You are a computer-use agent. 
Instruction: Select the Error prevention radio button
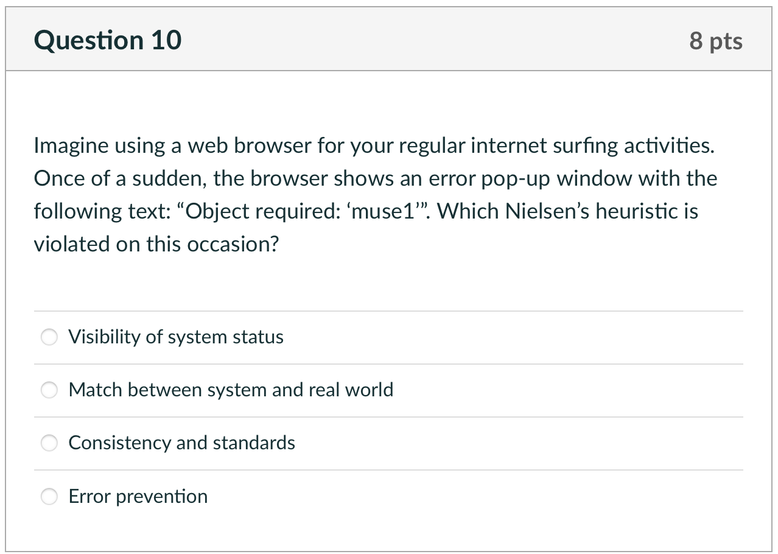click(49, 496)
